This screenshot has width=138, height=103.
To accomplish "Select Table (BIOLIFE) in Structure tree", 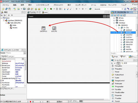I will click(x=15, y=23).
